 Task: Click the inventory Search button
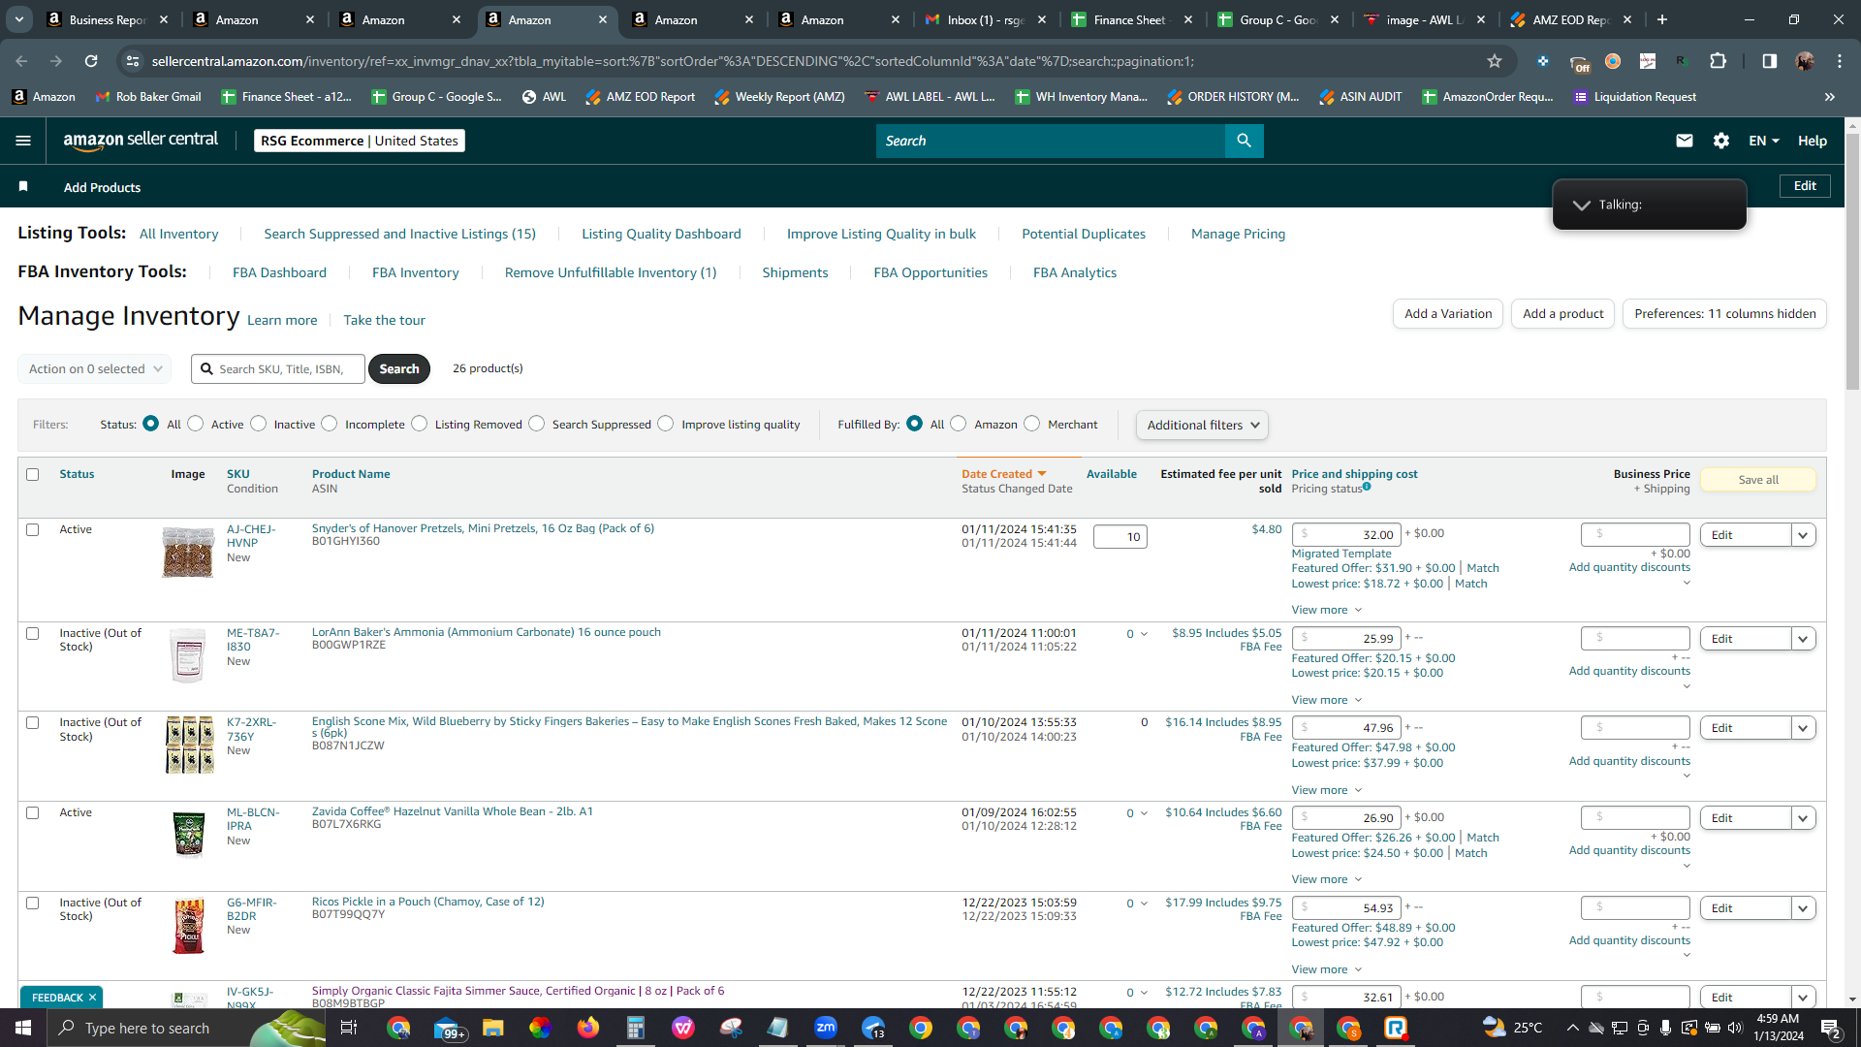399,368
